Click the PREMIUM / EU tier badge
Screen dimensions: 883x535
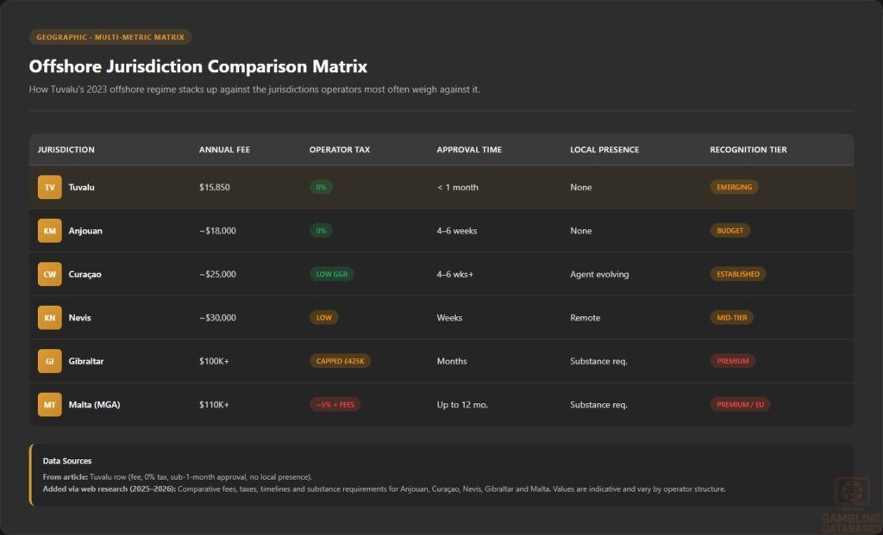pos(740,405)
